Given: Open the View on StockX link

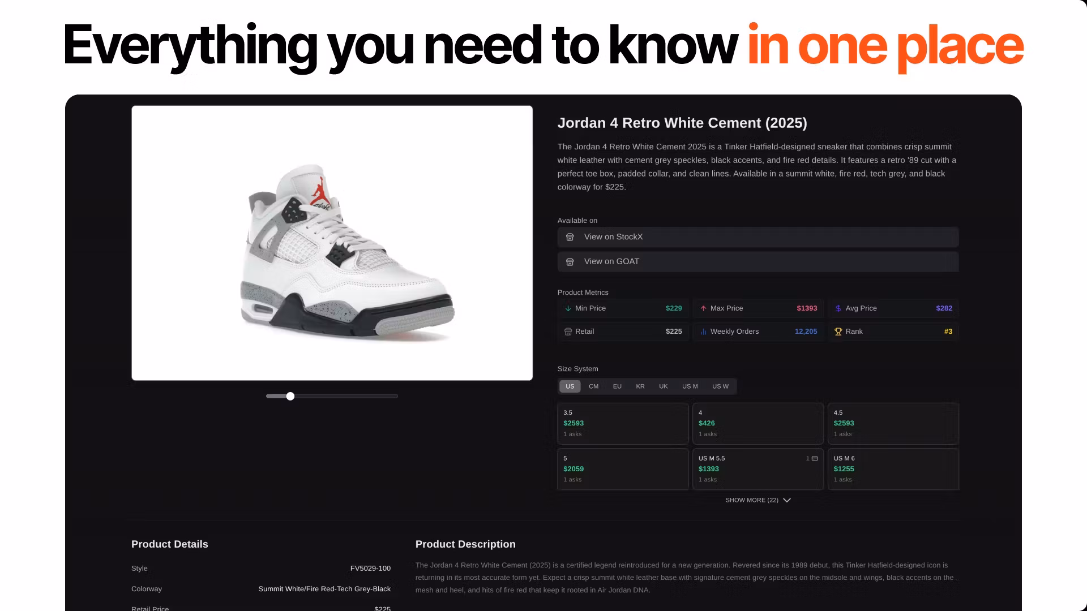Looking at the screenshot, I should 758,237.
